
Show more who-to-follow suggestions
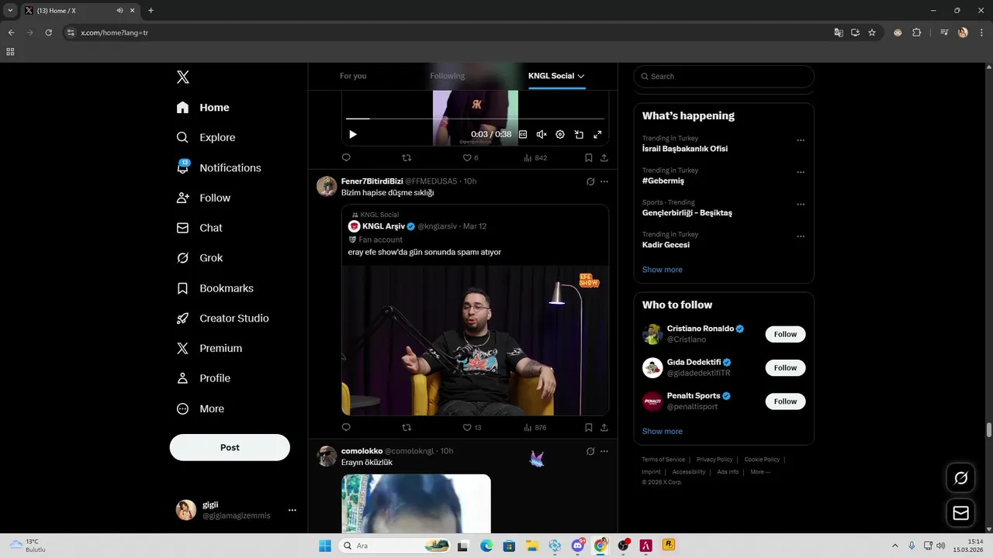coord(663,431)
